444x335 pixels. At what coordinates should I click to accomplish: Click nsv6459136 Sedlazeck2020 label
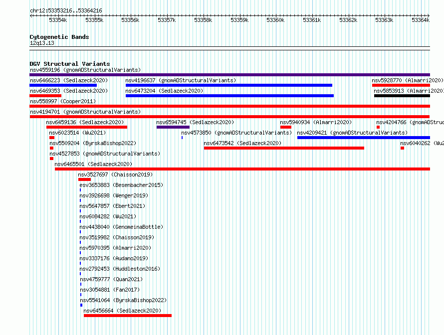click(x=85, y=122)
